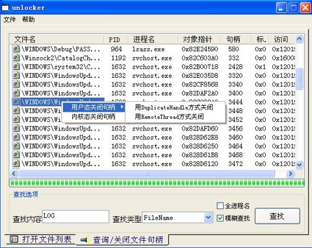Select the file icon in the handle 3448 row
The height and width of the screenshot is (248, 312).
coord(16,111)
